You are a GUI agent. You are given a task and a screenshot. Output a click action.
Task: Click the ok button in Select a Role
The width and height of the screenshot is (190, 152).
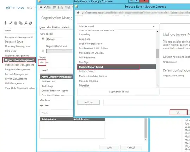pos(178,112)
